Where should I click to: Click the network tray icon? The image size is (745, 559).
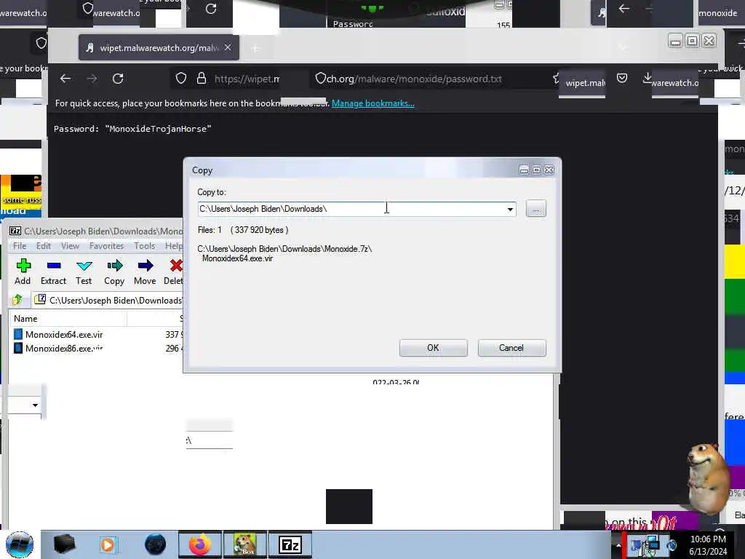(651, 545)
